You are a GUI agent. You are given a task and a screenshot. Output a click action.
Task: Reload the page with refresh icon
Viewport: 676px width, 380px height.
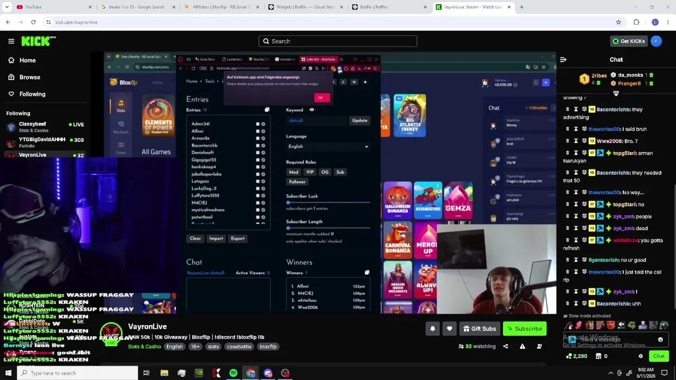(33, 22)
